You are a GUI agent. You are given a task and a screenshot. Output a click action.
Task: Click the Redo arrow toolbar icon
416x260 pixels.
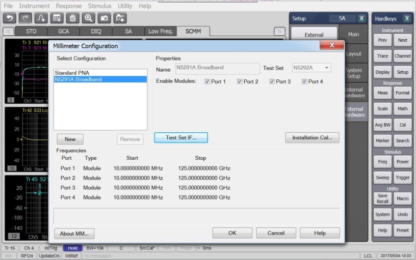(x=25, y=18)
